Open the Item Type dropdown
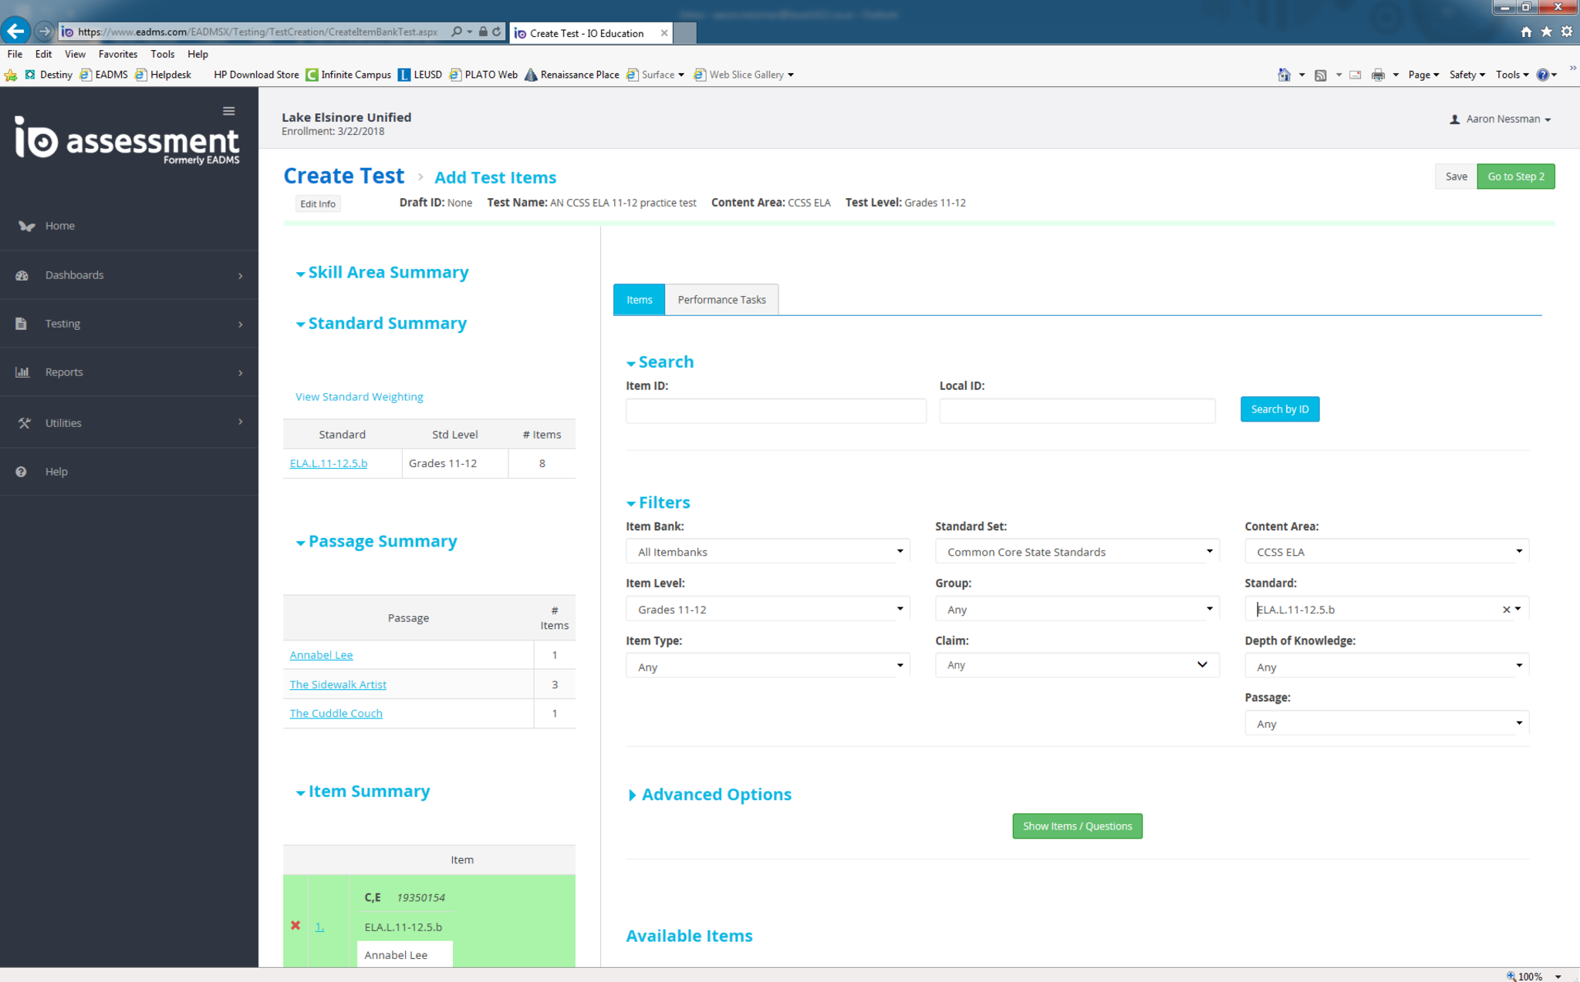 click(767, 667)
